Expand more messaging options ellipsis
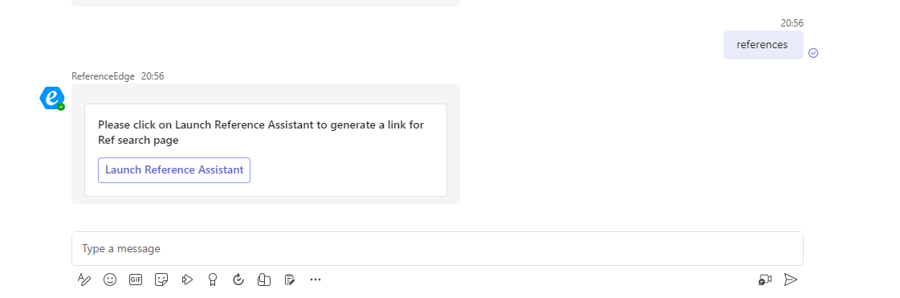The image size is (900, 298). click(x=315, y=280)
